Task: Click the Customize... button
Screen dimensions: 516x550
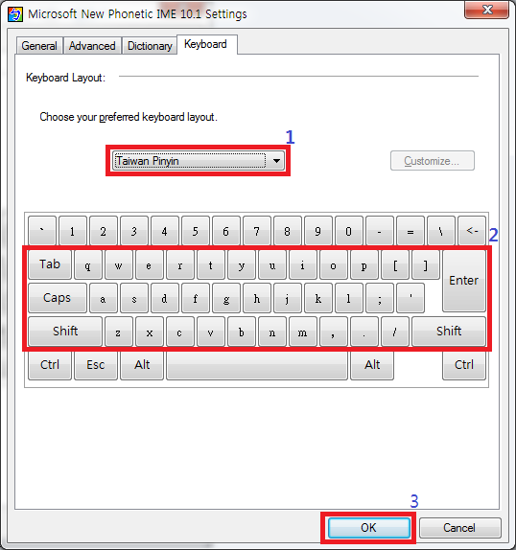Action: pyautogui.click(x=433, y=161)
